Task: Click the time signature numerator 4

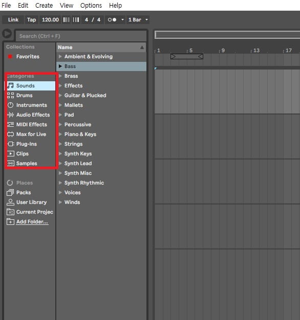Action: click(x=87, y=20)
